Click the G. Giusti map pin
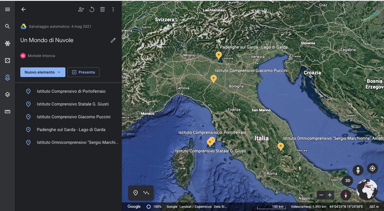The image size is (384, 211). (210, 143)
